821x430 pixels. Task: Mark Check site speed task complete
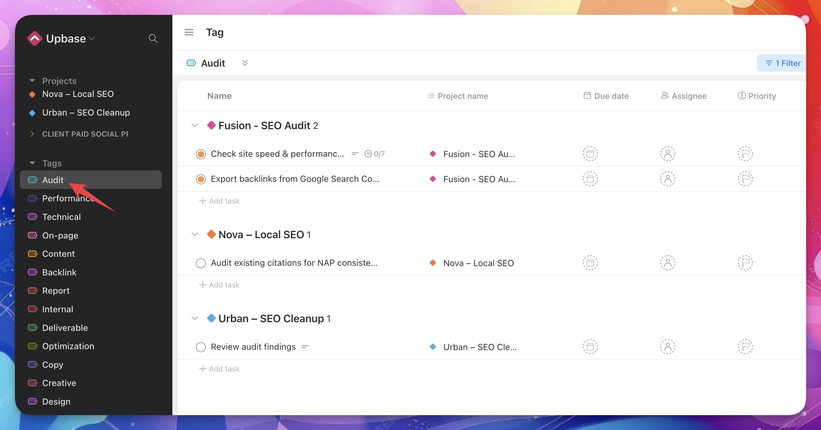(201, 154)
